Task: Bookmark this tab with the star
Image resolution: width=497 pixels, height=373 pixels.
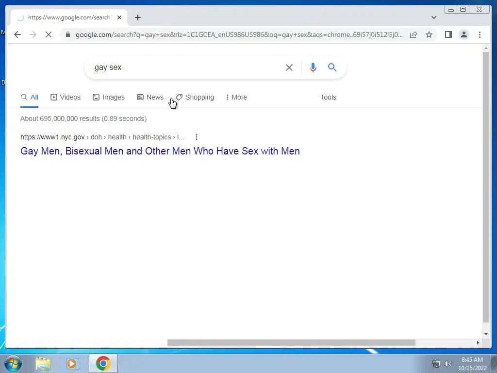Action: point(429,34)
